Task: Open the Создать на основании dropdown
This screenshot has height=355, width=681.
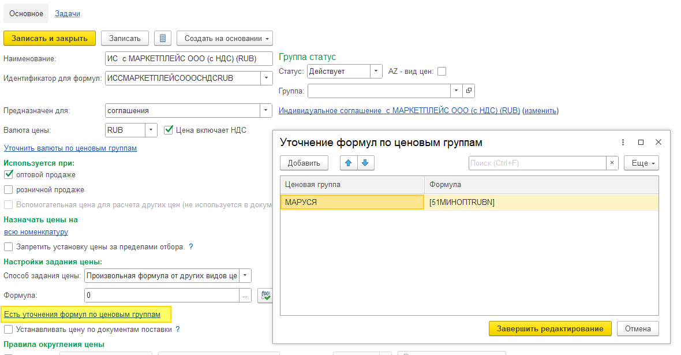Action: (224, 38)
